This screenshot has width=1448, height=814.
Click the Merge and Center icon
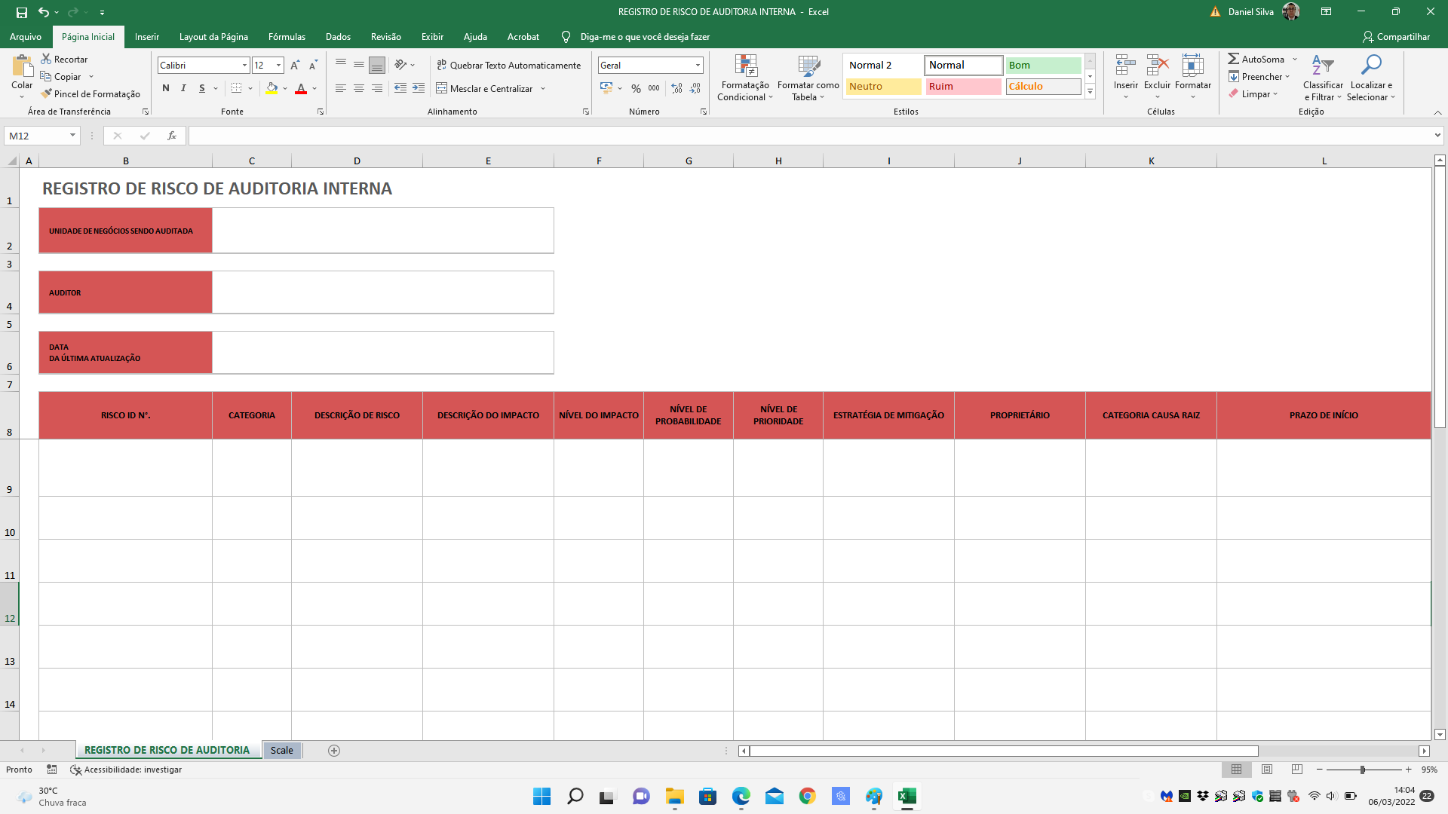pyautogui.click(x=442, y=89)
